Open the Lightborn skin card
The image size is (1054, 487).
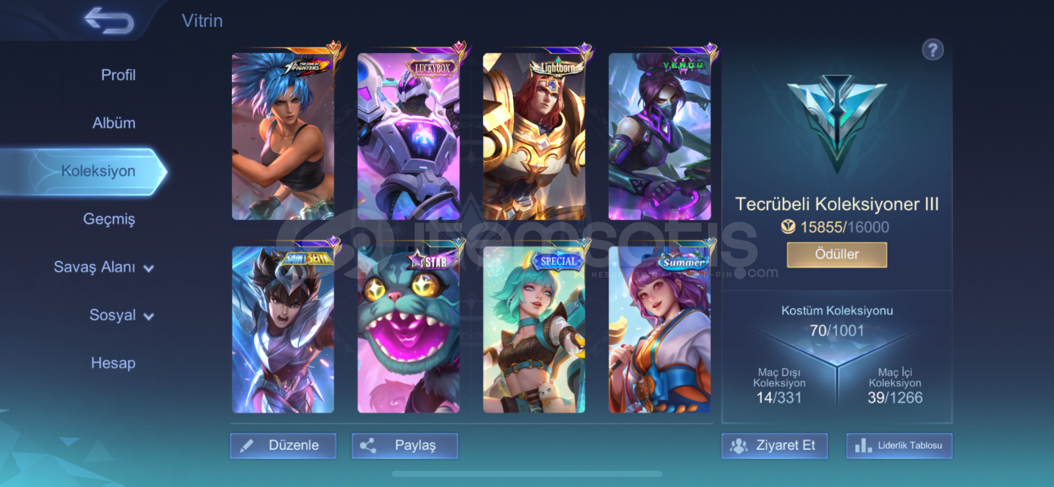534,136
